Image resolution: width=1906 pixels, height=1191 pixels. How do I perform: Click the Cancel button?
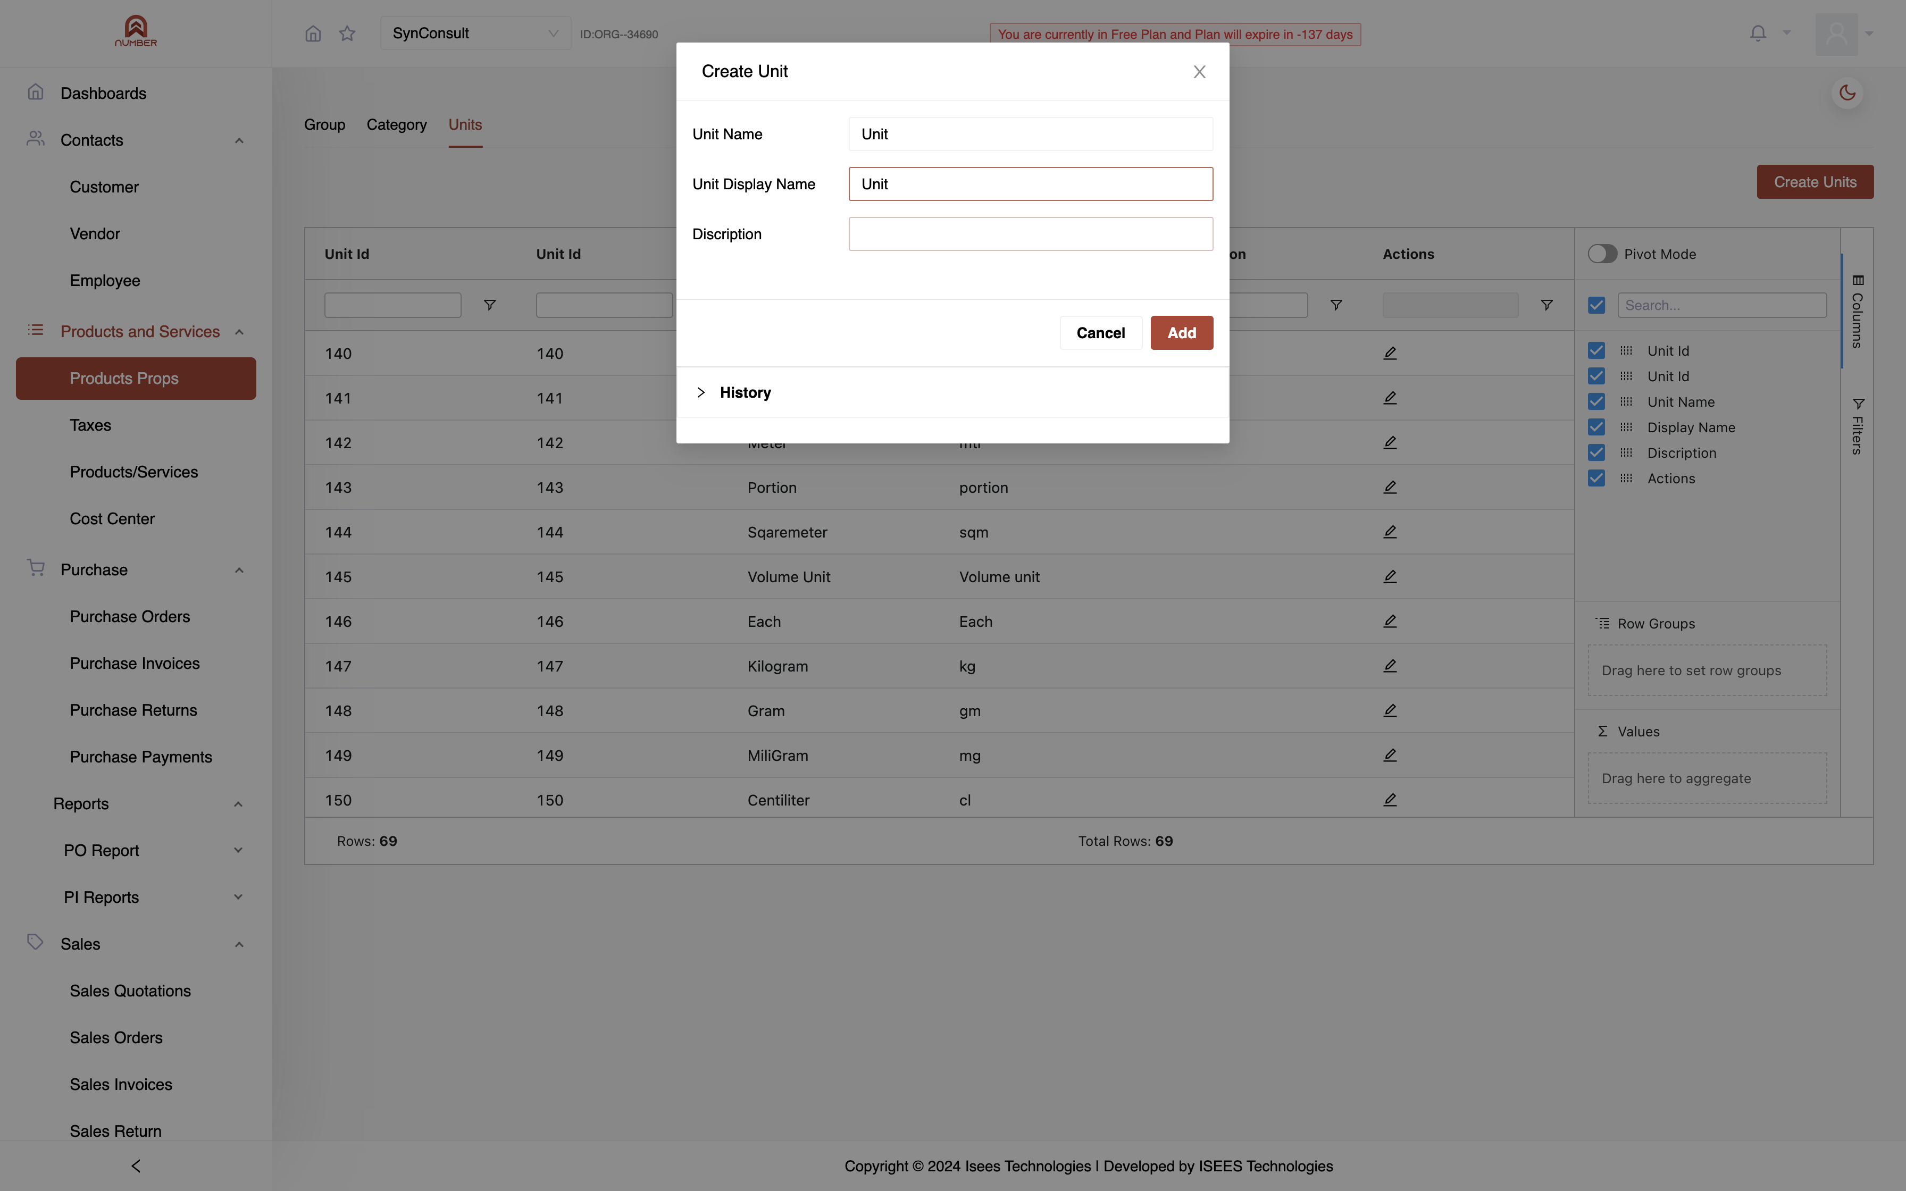click(x=1100, y=332)
